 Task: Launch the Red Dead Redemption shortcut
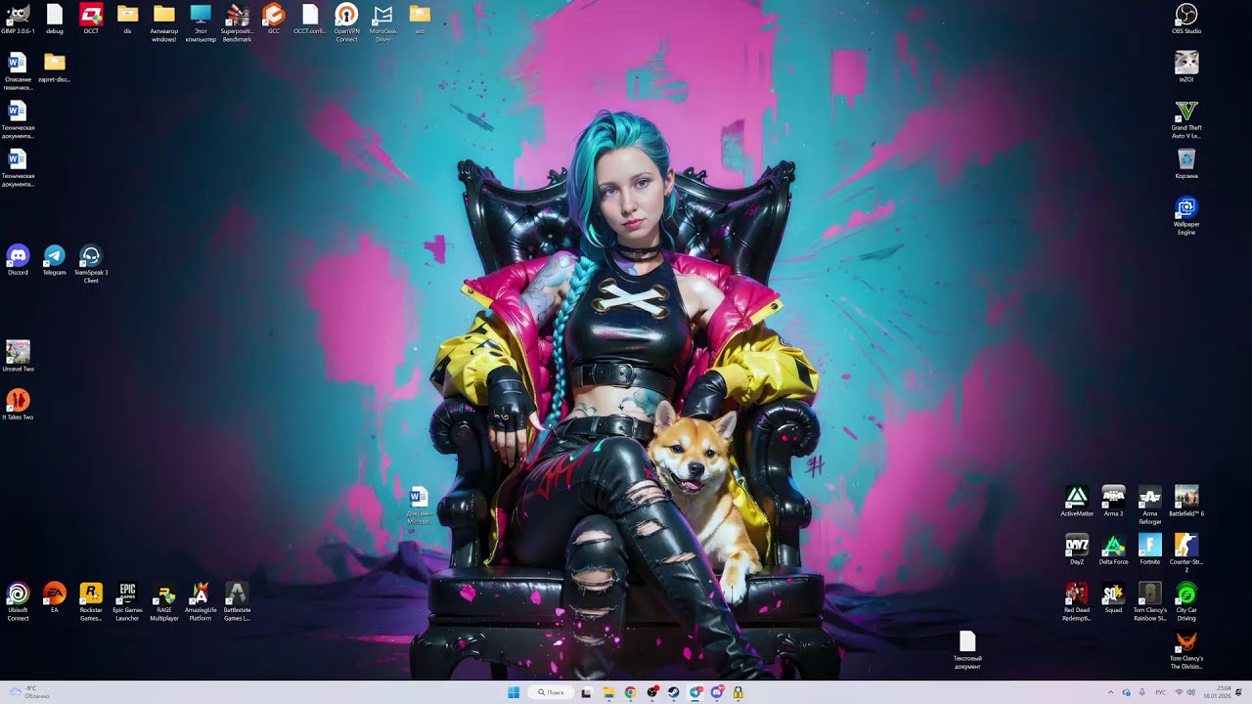pyautogui.click(x=1077, y=602)
